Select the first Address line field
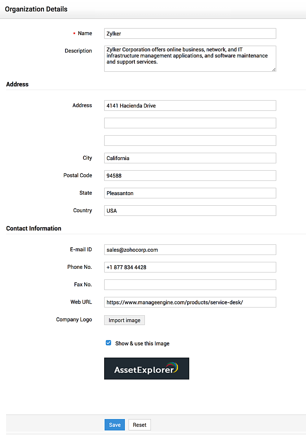Screen dimensions: 306x435 pos(190,105)
